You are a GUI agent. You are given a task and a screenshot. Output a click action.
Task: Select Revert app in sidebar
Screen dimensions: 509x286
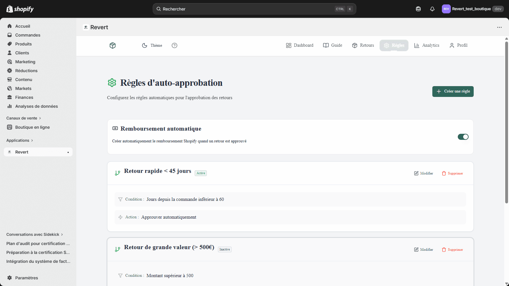(38, 152)
